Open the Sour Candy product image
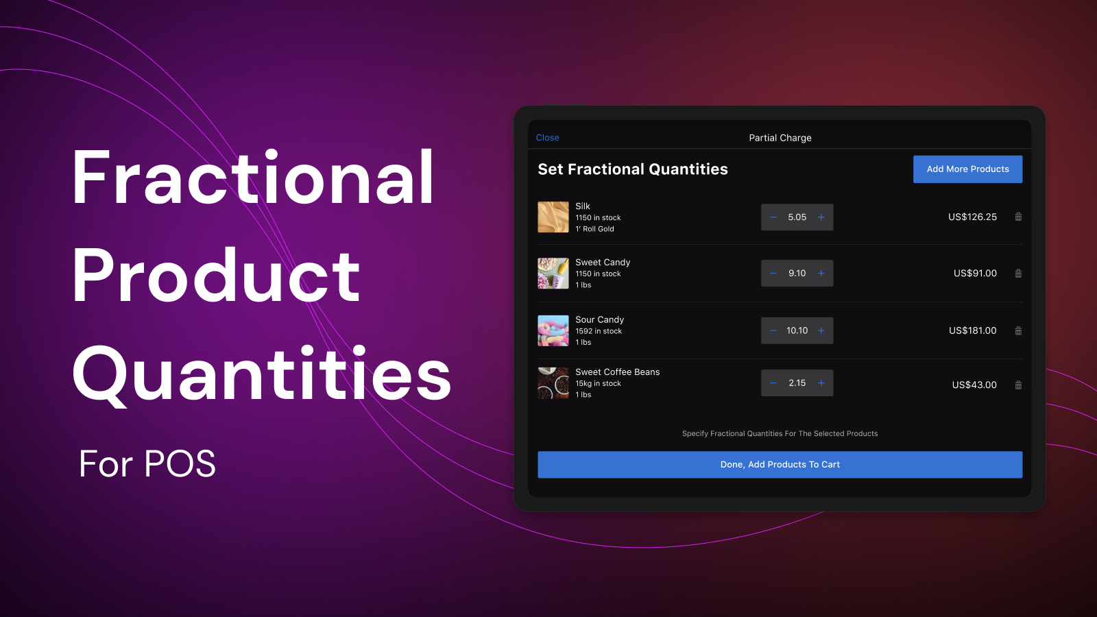This screenshot has height=617, width=1097. 553,330
